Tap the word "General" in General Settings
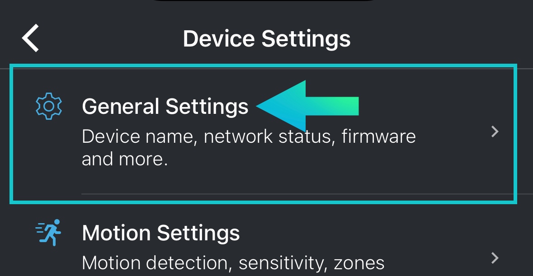 pos(121,106)
